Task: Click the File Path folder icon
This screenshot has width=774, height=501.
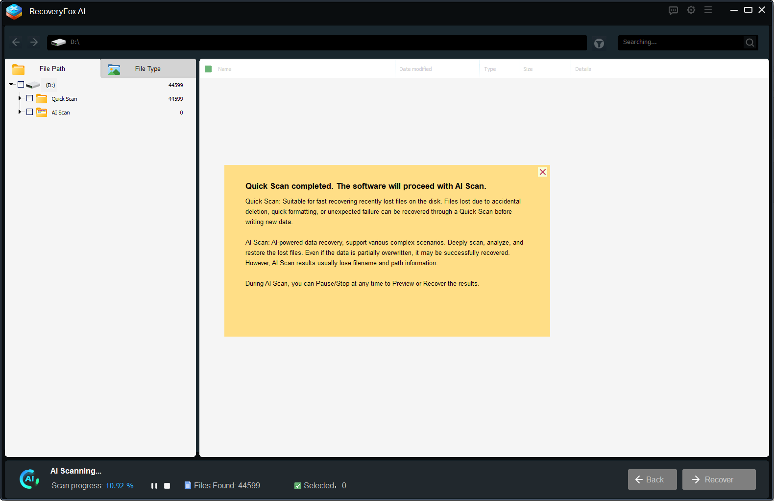Action: (x=18, y=69)
